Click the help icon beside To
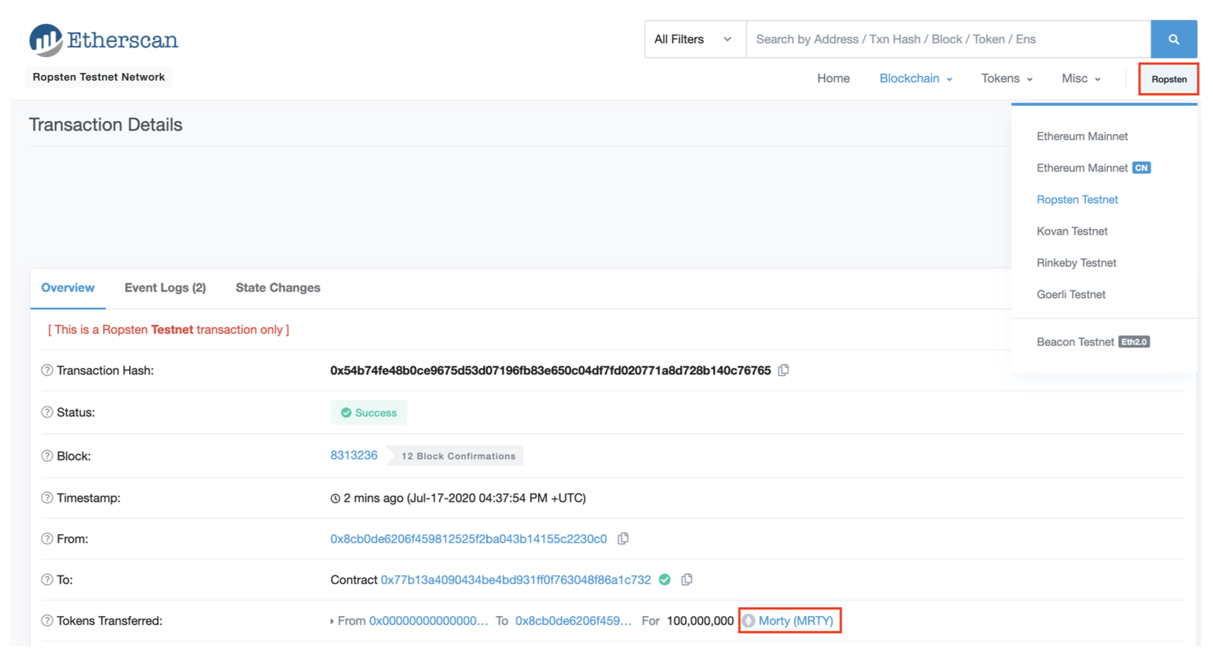1213x660 pixels. point(47,580)
